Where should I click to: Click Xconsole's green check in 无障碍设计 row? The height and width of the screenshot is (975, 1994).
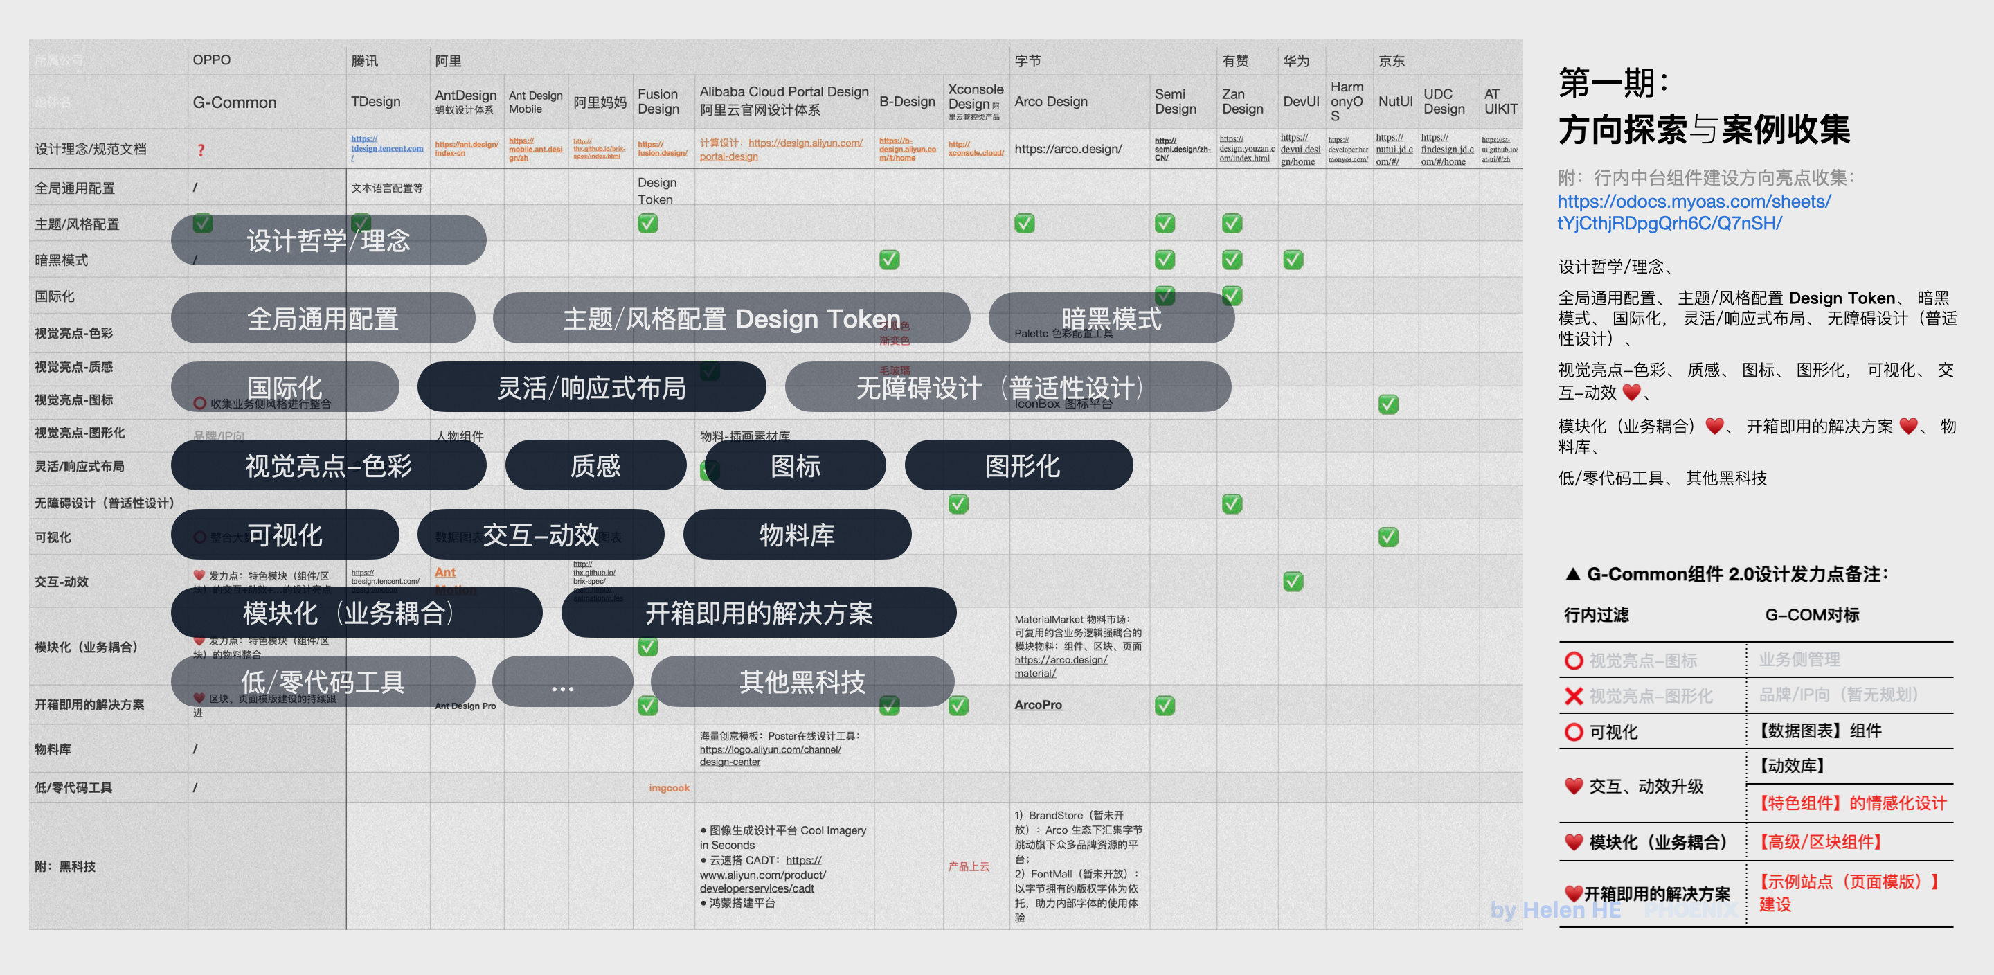pyautogui.click(x=958, y=503)
